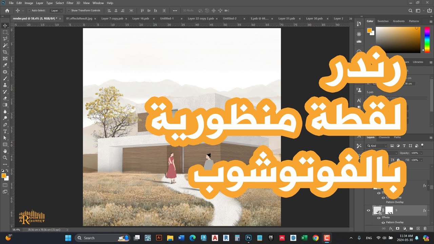Select the Path Selection tool

[5, 138]
